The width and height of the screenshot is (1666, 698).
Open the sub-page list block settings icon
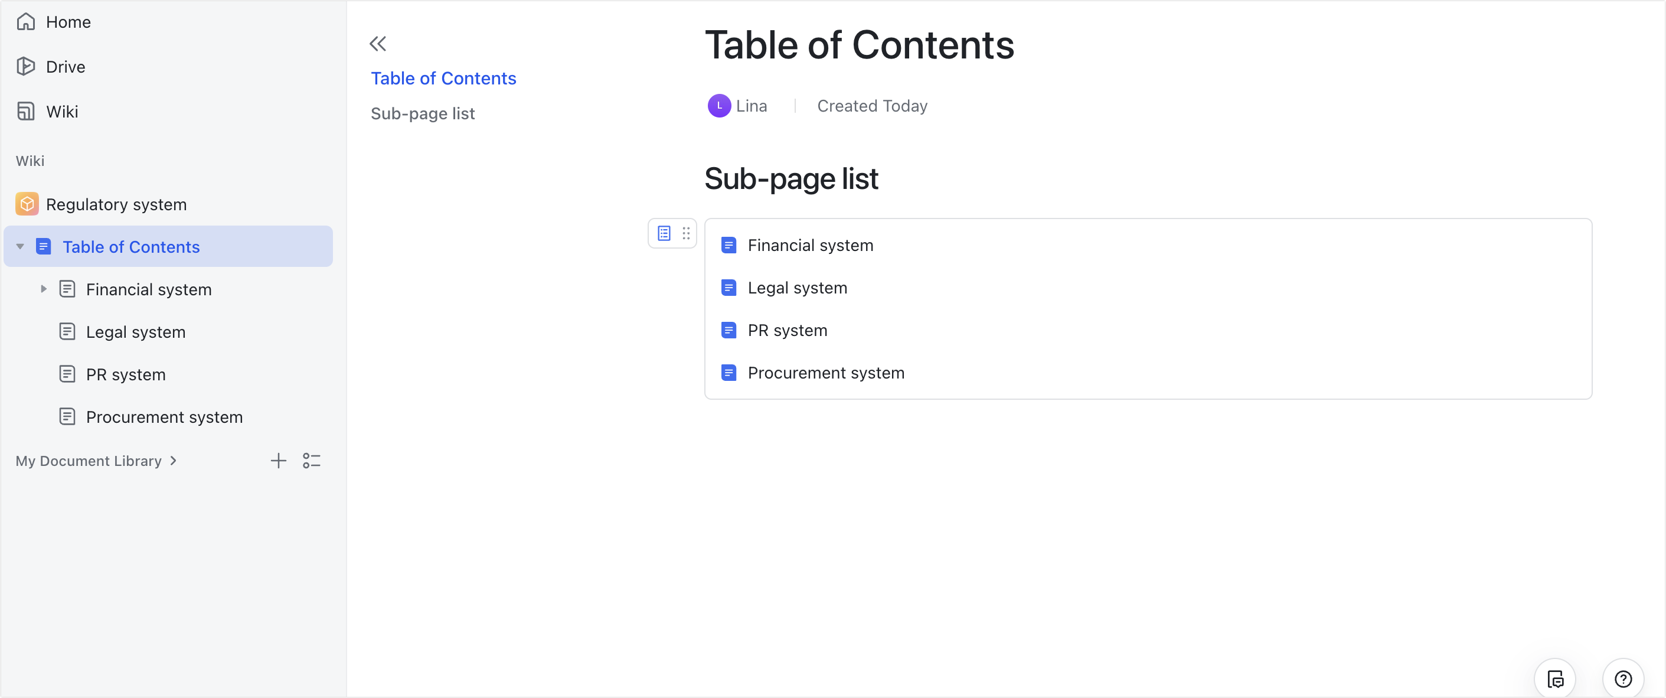(x=664, y=233)
